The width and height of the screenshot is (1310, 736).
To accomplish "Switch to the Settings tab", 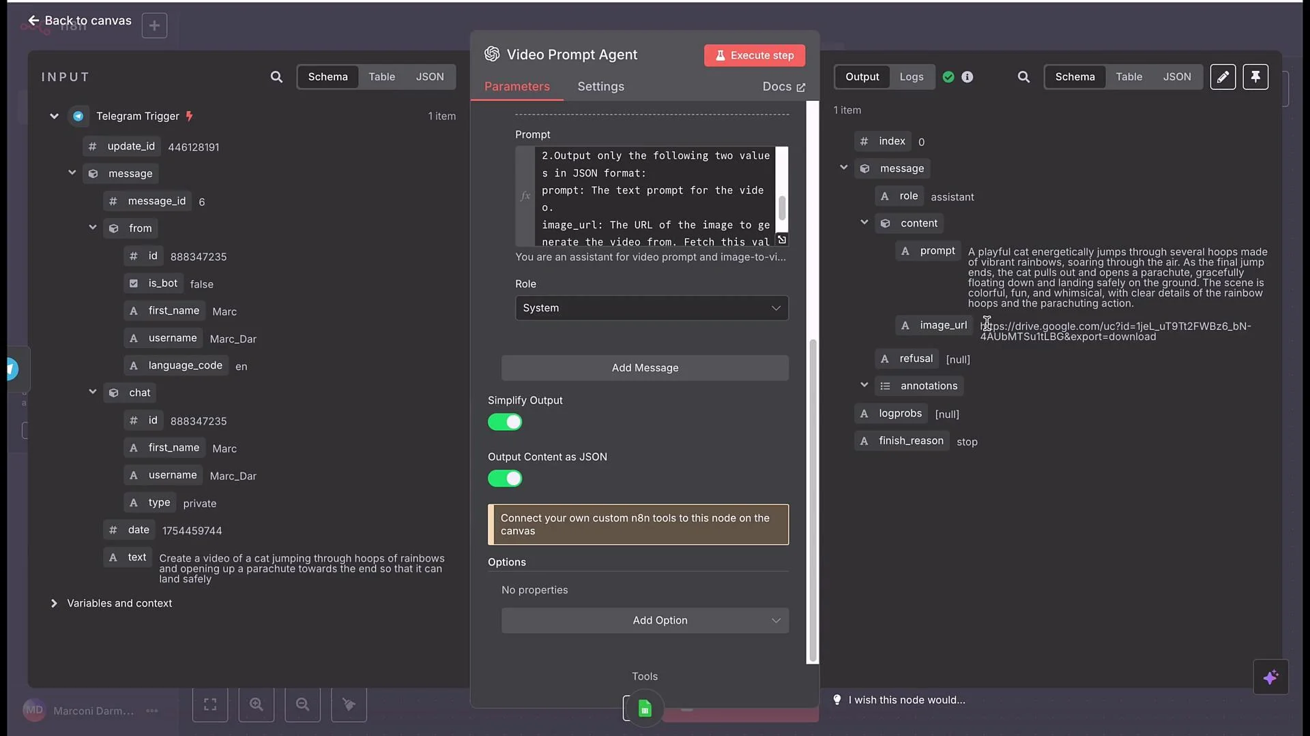I will (600, 87).
